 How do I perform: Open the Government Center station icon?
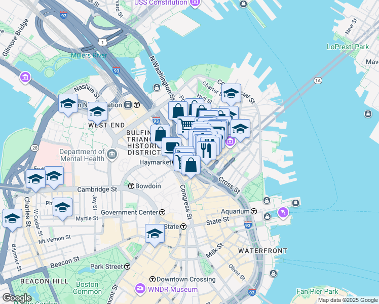tap(162, 212)
